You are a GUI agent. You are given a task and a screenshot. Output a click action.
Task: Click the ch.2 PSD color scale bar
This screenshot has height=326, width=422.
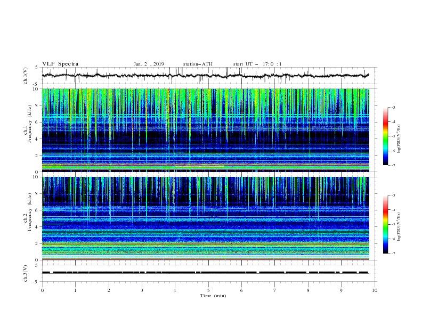pos(385,224)
